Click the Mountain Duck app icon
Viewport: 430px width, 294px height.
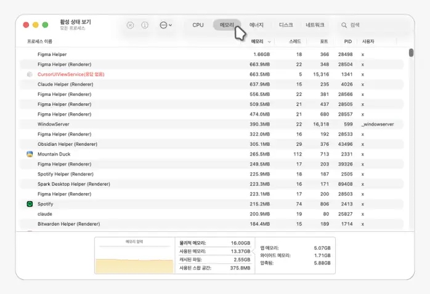point(30,154)
